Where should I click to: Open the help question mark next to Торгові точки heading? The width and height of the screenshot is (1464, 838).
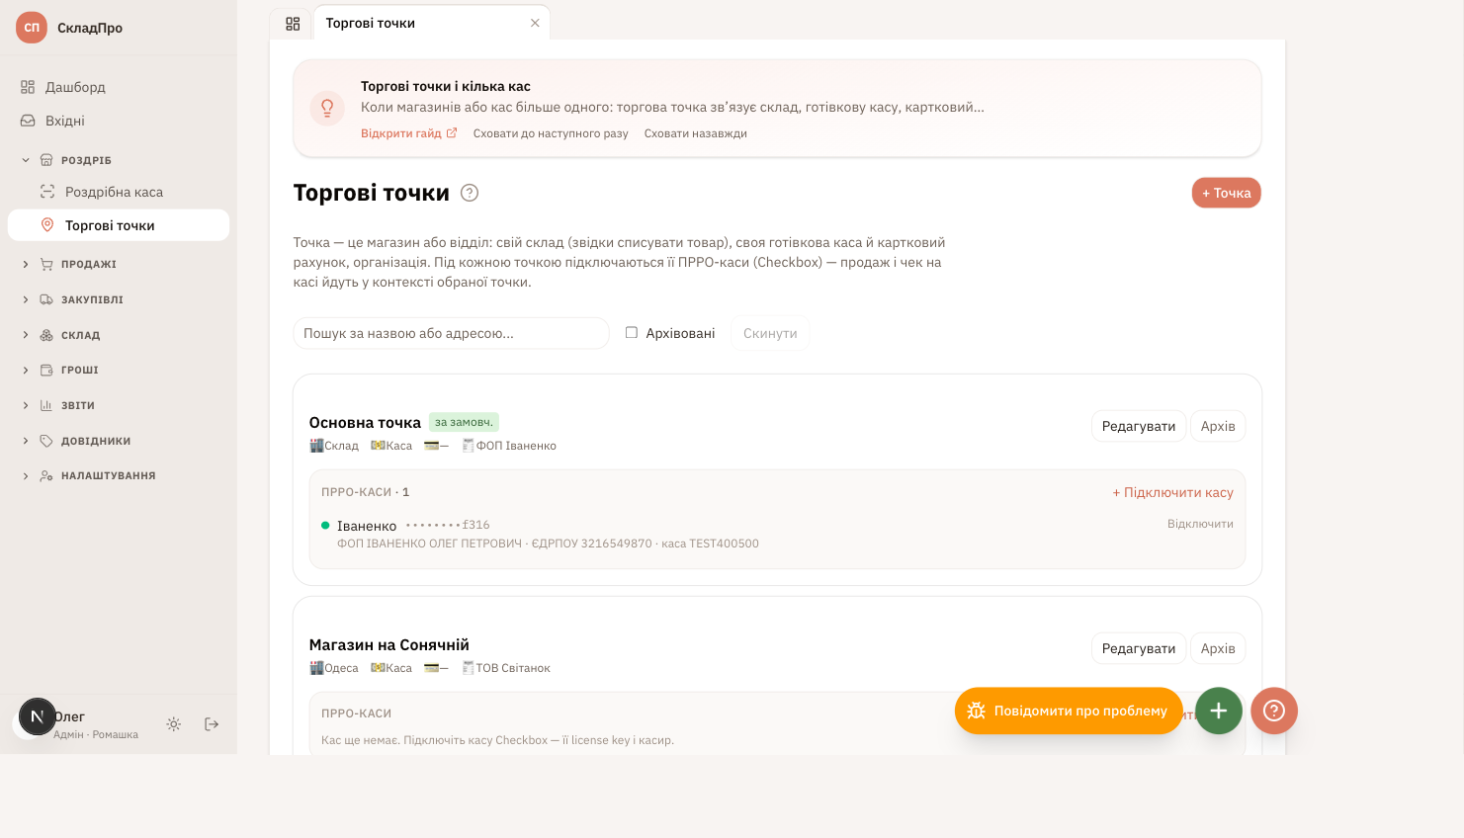(x=470, y=193)
